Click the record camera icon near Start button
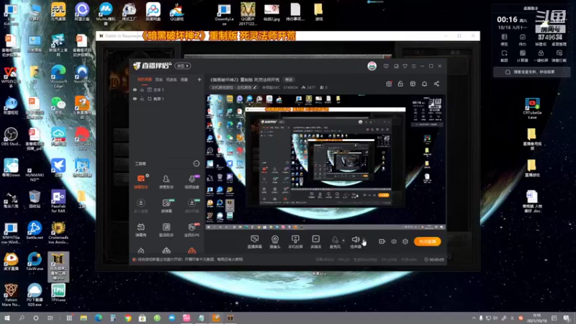The image size is (576, 324). [382, 241]
